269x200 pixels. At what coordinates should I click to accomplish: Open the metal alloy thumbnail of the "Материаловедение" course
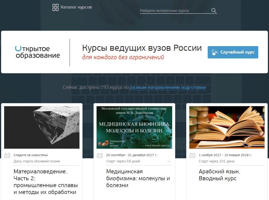tap(42, 127)
